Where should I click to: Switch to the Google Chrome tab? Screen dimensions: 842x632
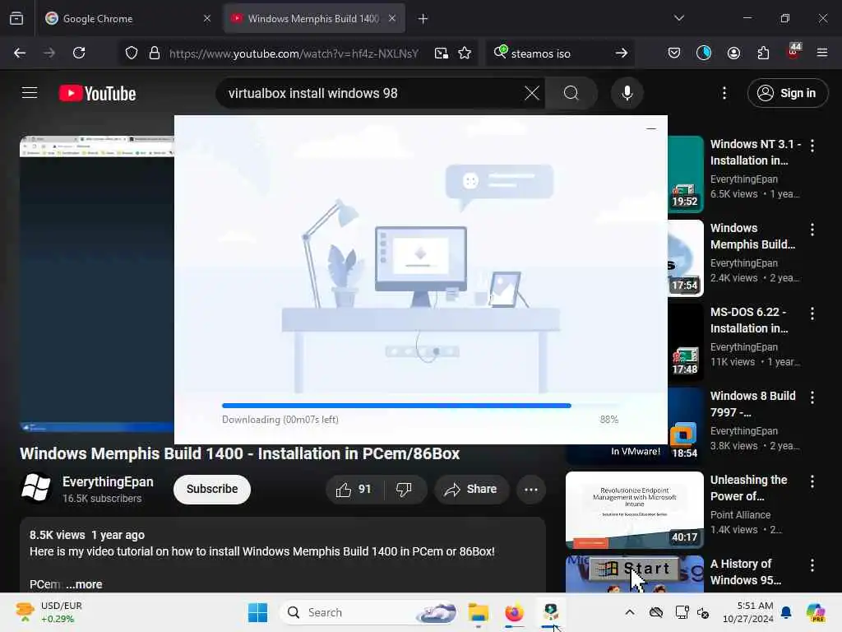[x=128, y=18]
